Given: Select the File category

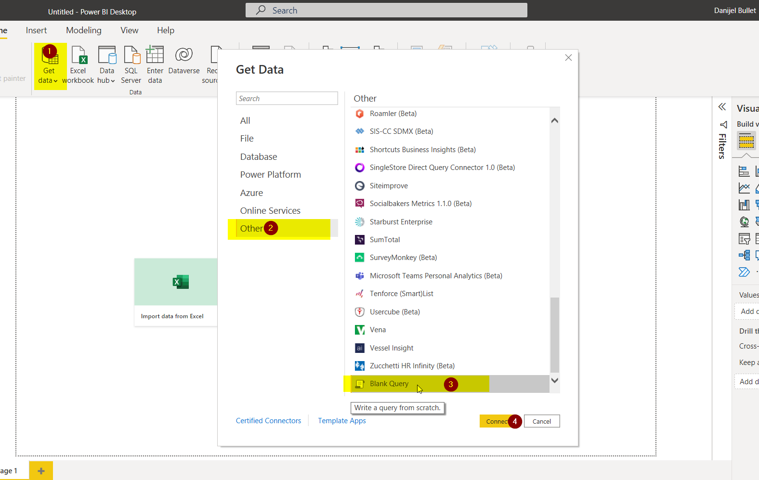Looking at the screenshot, I should (x=247, y=138).
